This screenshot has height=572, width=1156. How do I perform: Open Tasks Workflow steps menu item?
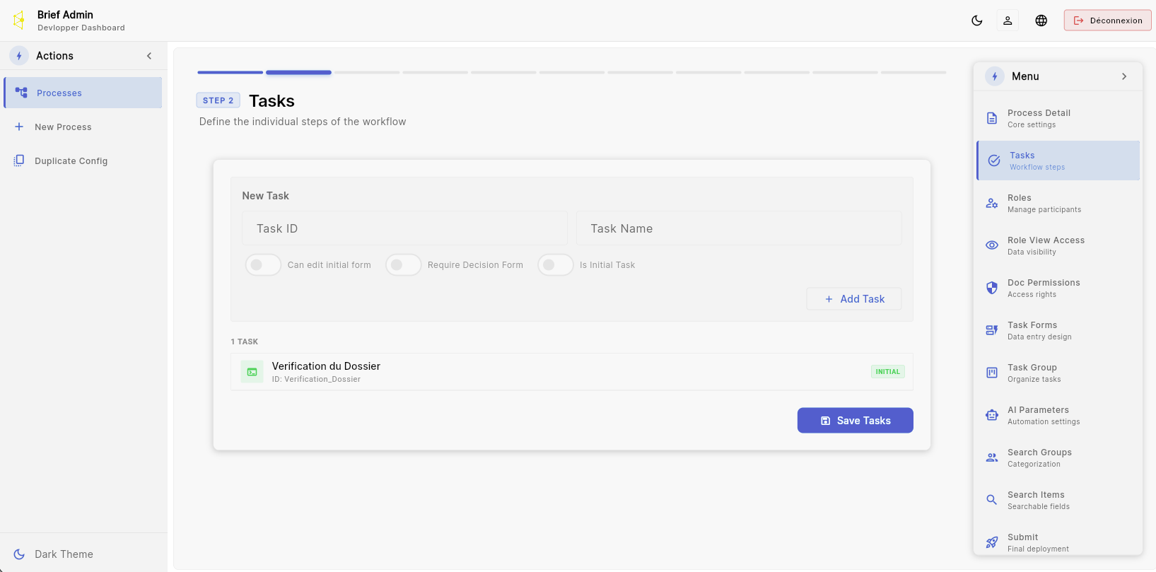click(1058, 160)
